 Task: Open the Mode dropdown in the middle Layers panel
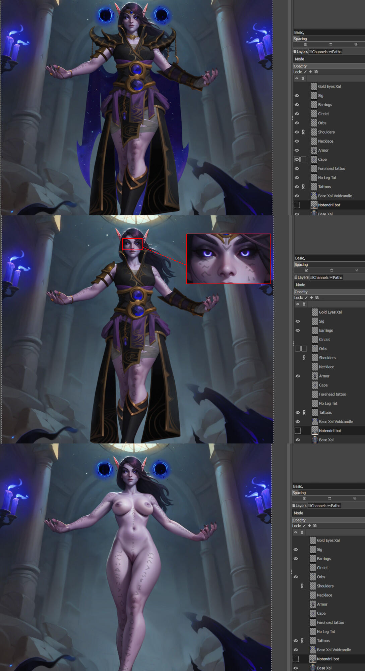tap(329, 285)
